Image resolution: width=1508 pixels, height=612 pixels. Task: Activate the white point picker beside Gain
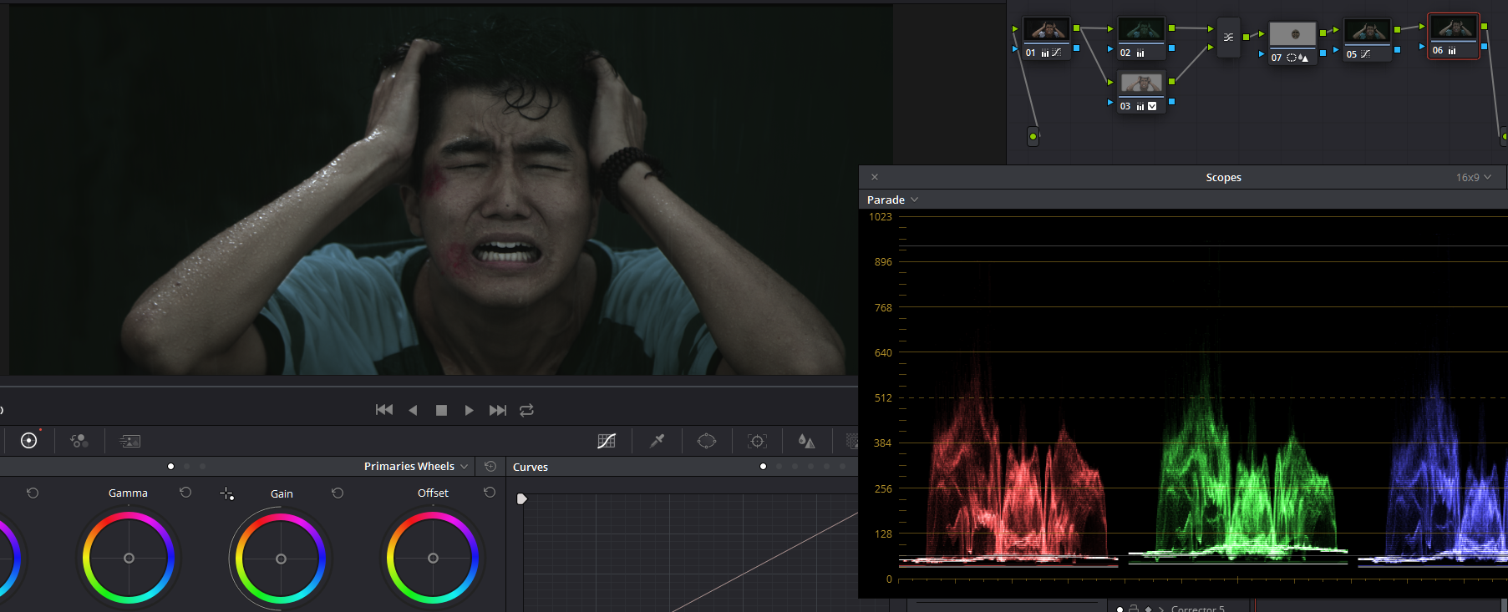pos(226,493)
